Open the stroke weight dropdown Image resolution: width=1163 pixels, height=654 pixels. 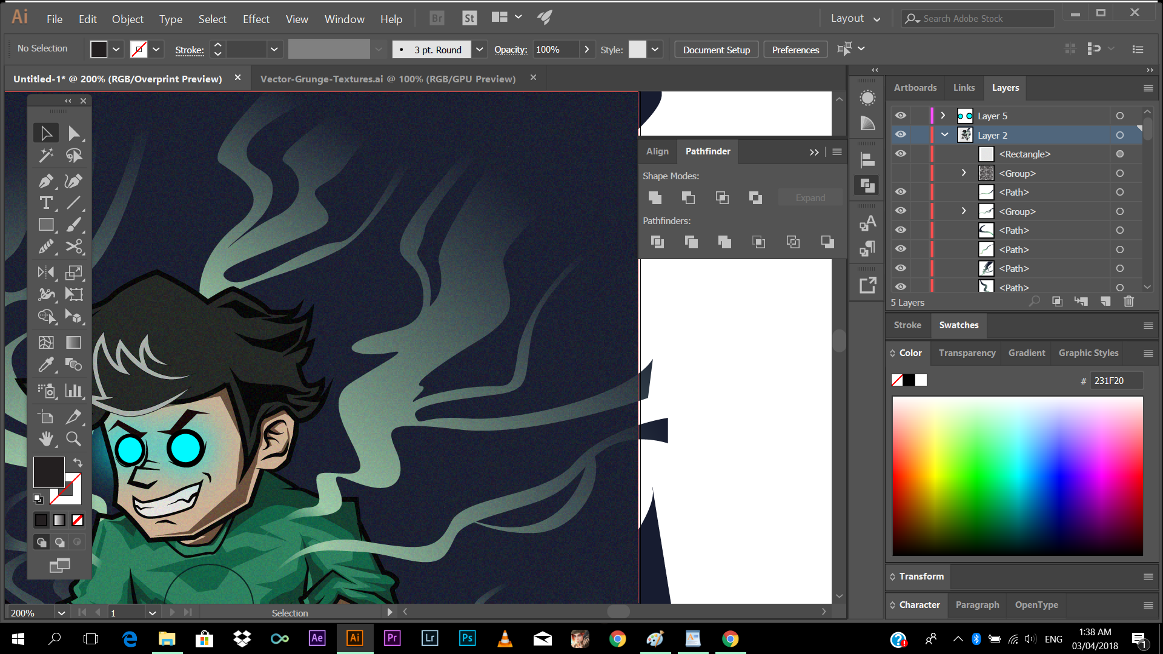[x=274, y=49]
